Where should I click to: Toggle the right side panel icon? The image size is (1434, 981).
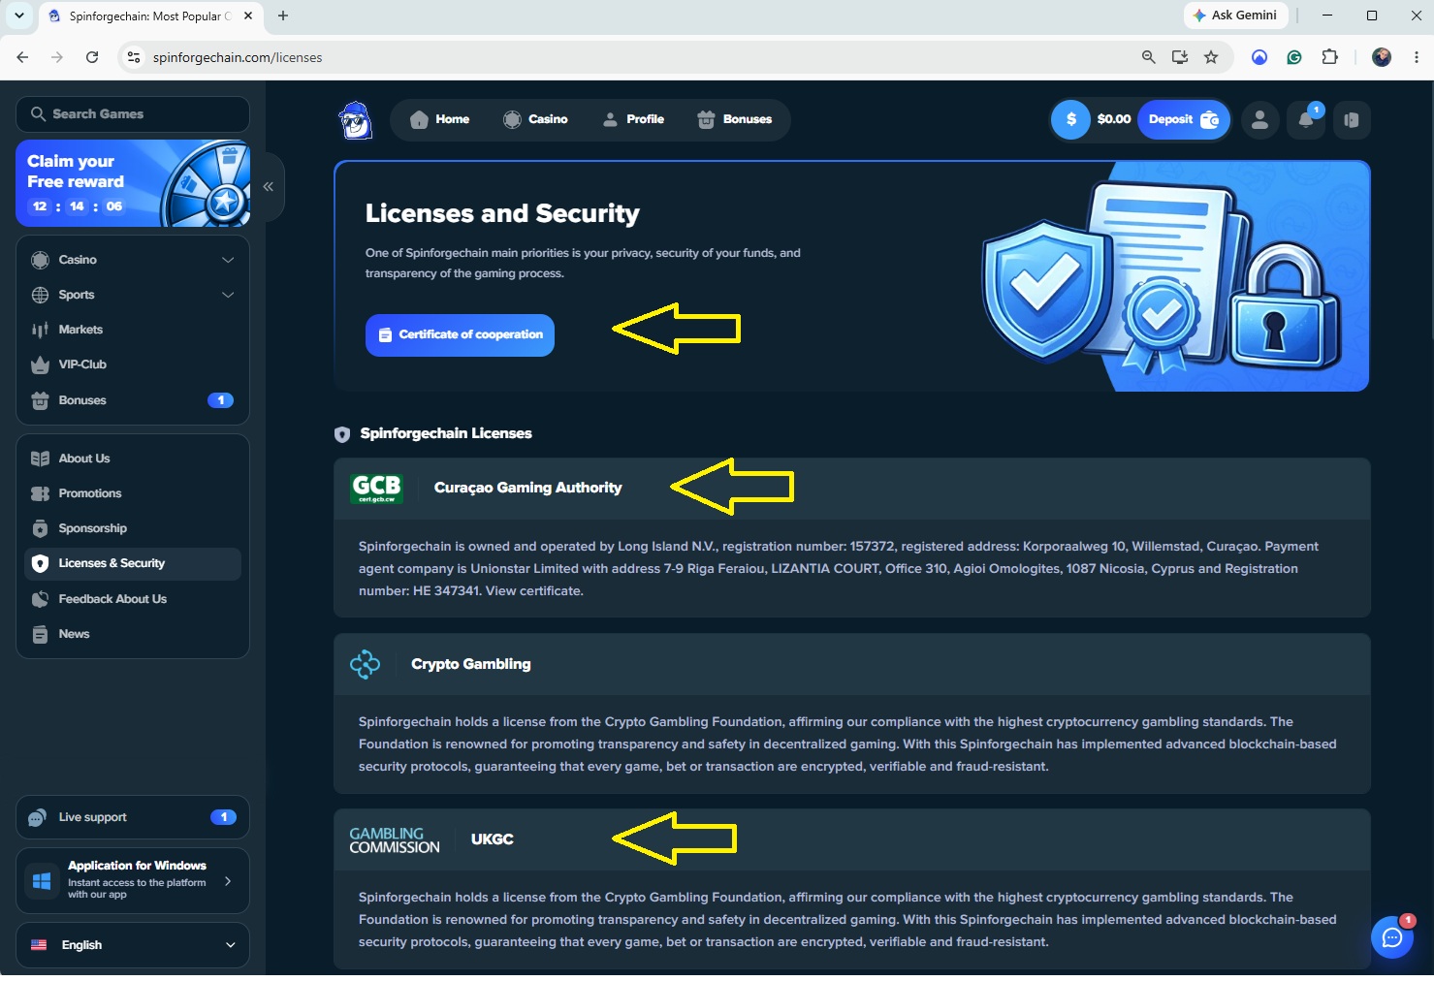point(1352,120)
